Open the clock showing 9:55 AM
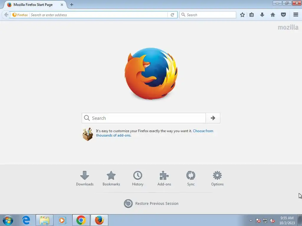Image resolution: width=302 pixels, height=226 pixels. pos(287,220)
